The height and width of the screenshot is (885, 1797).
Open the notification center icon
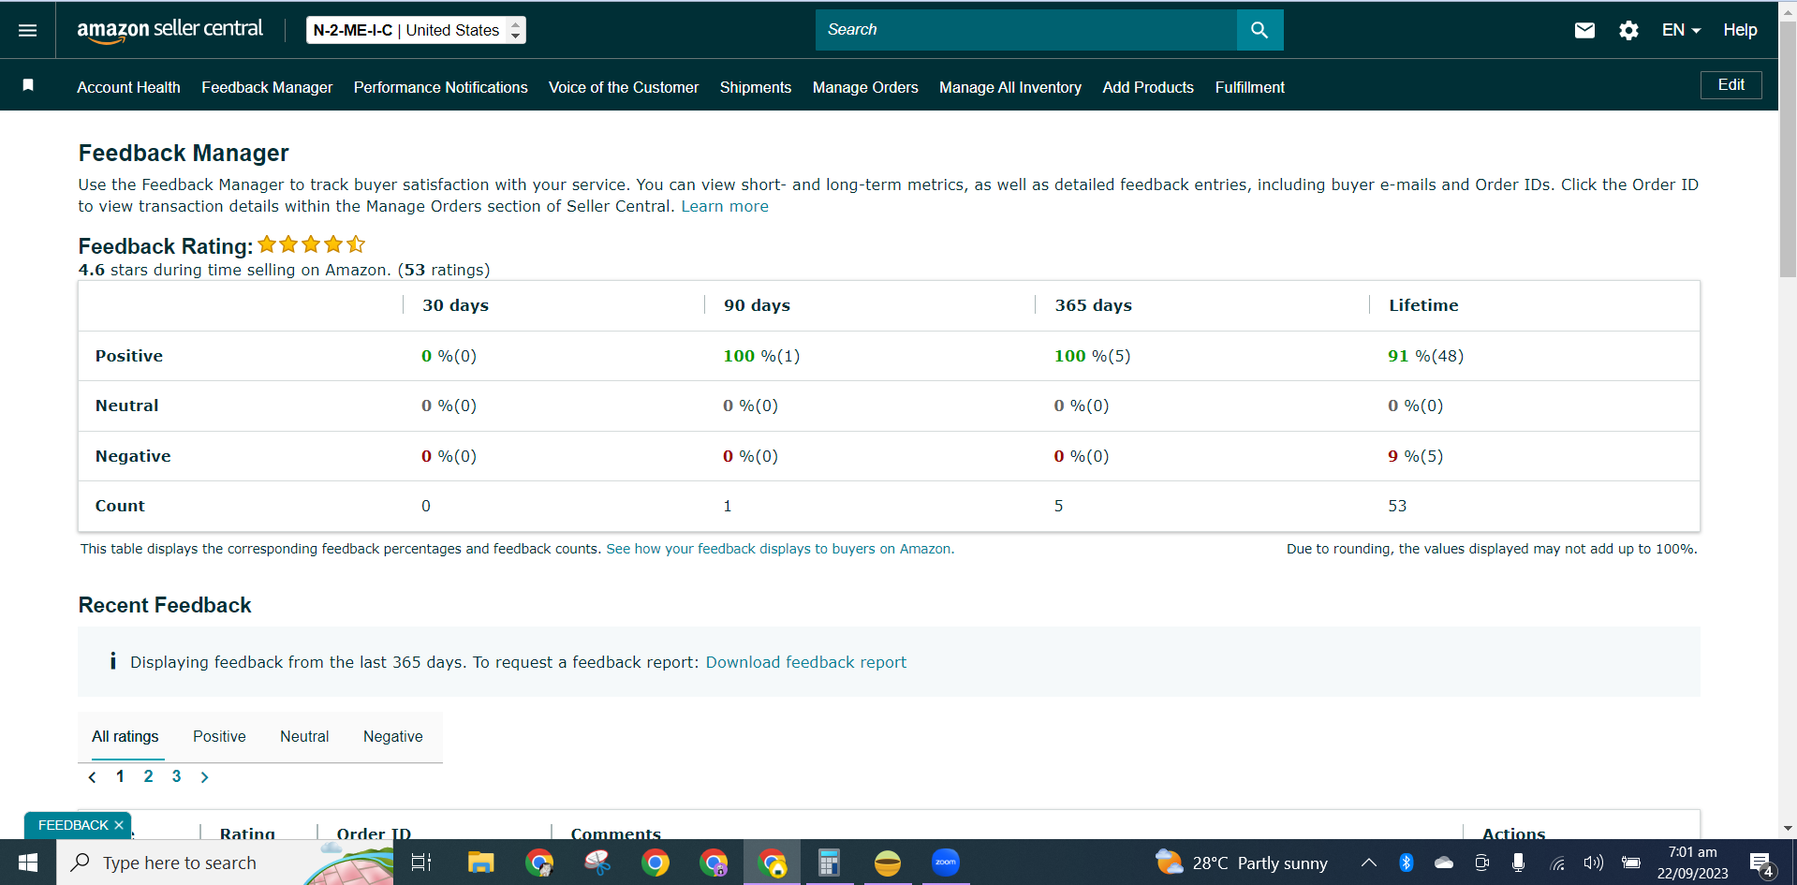[1761, 864]
